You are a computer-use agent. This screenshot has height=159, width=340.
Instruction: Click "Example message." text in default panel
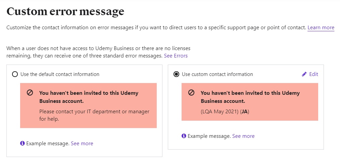tap(48, 144)
